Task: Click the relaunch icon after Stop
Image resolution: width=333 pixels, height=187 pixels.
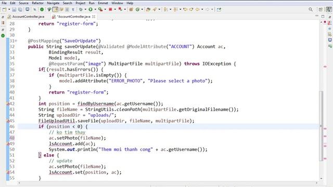Action: pos(120,9)
